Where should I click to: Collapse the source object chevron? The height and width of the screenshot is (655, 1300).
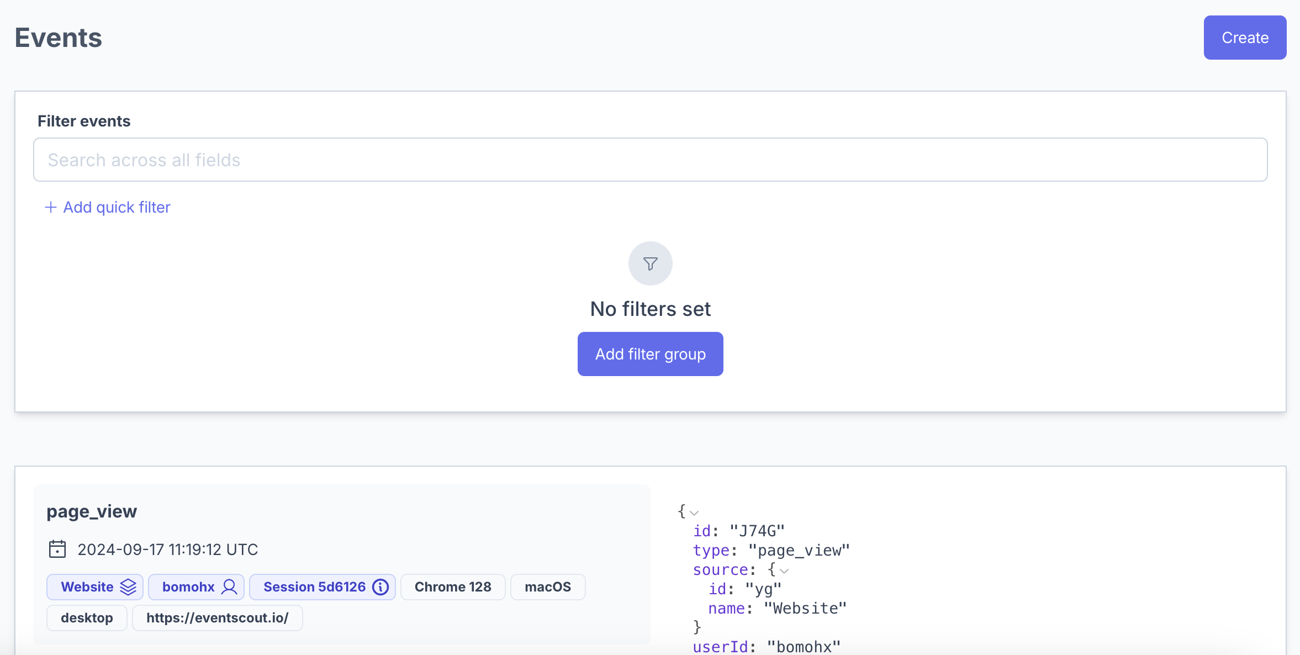coord(784,571)
